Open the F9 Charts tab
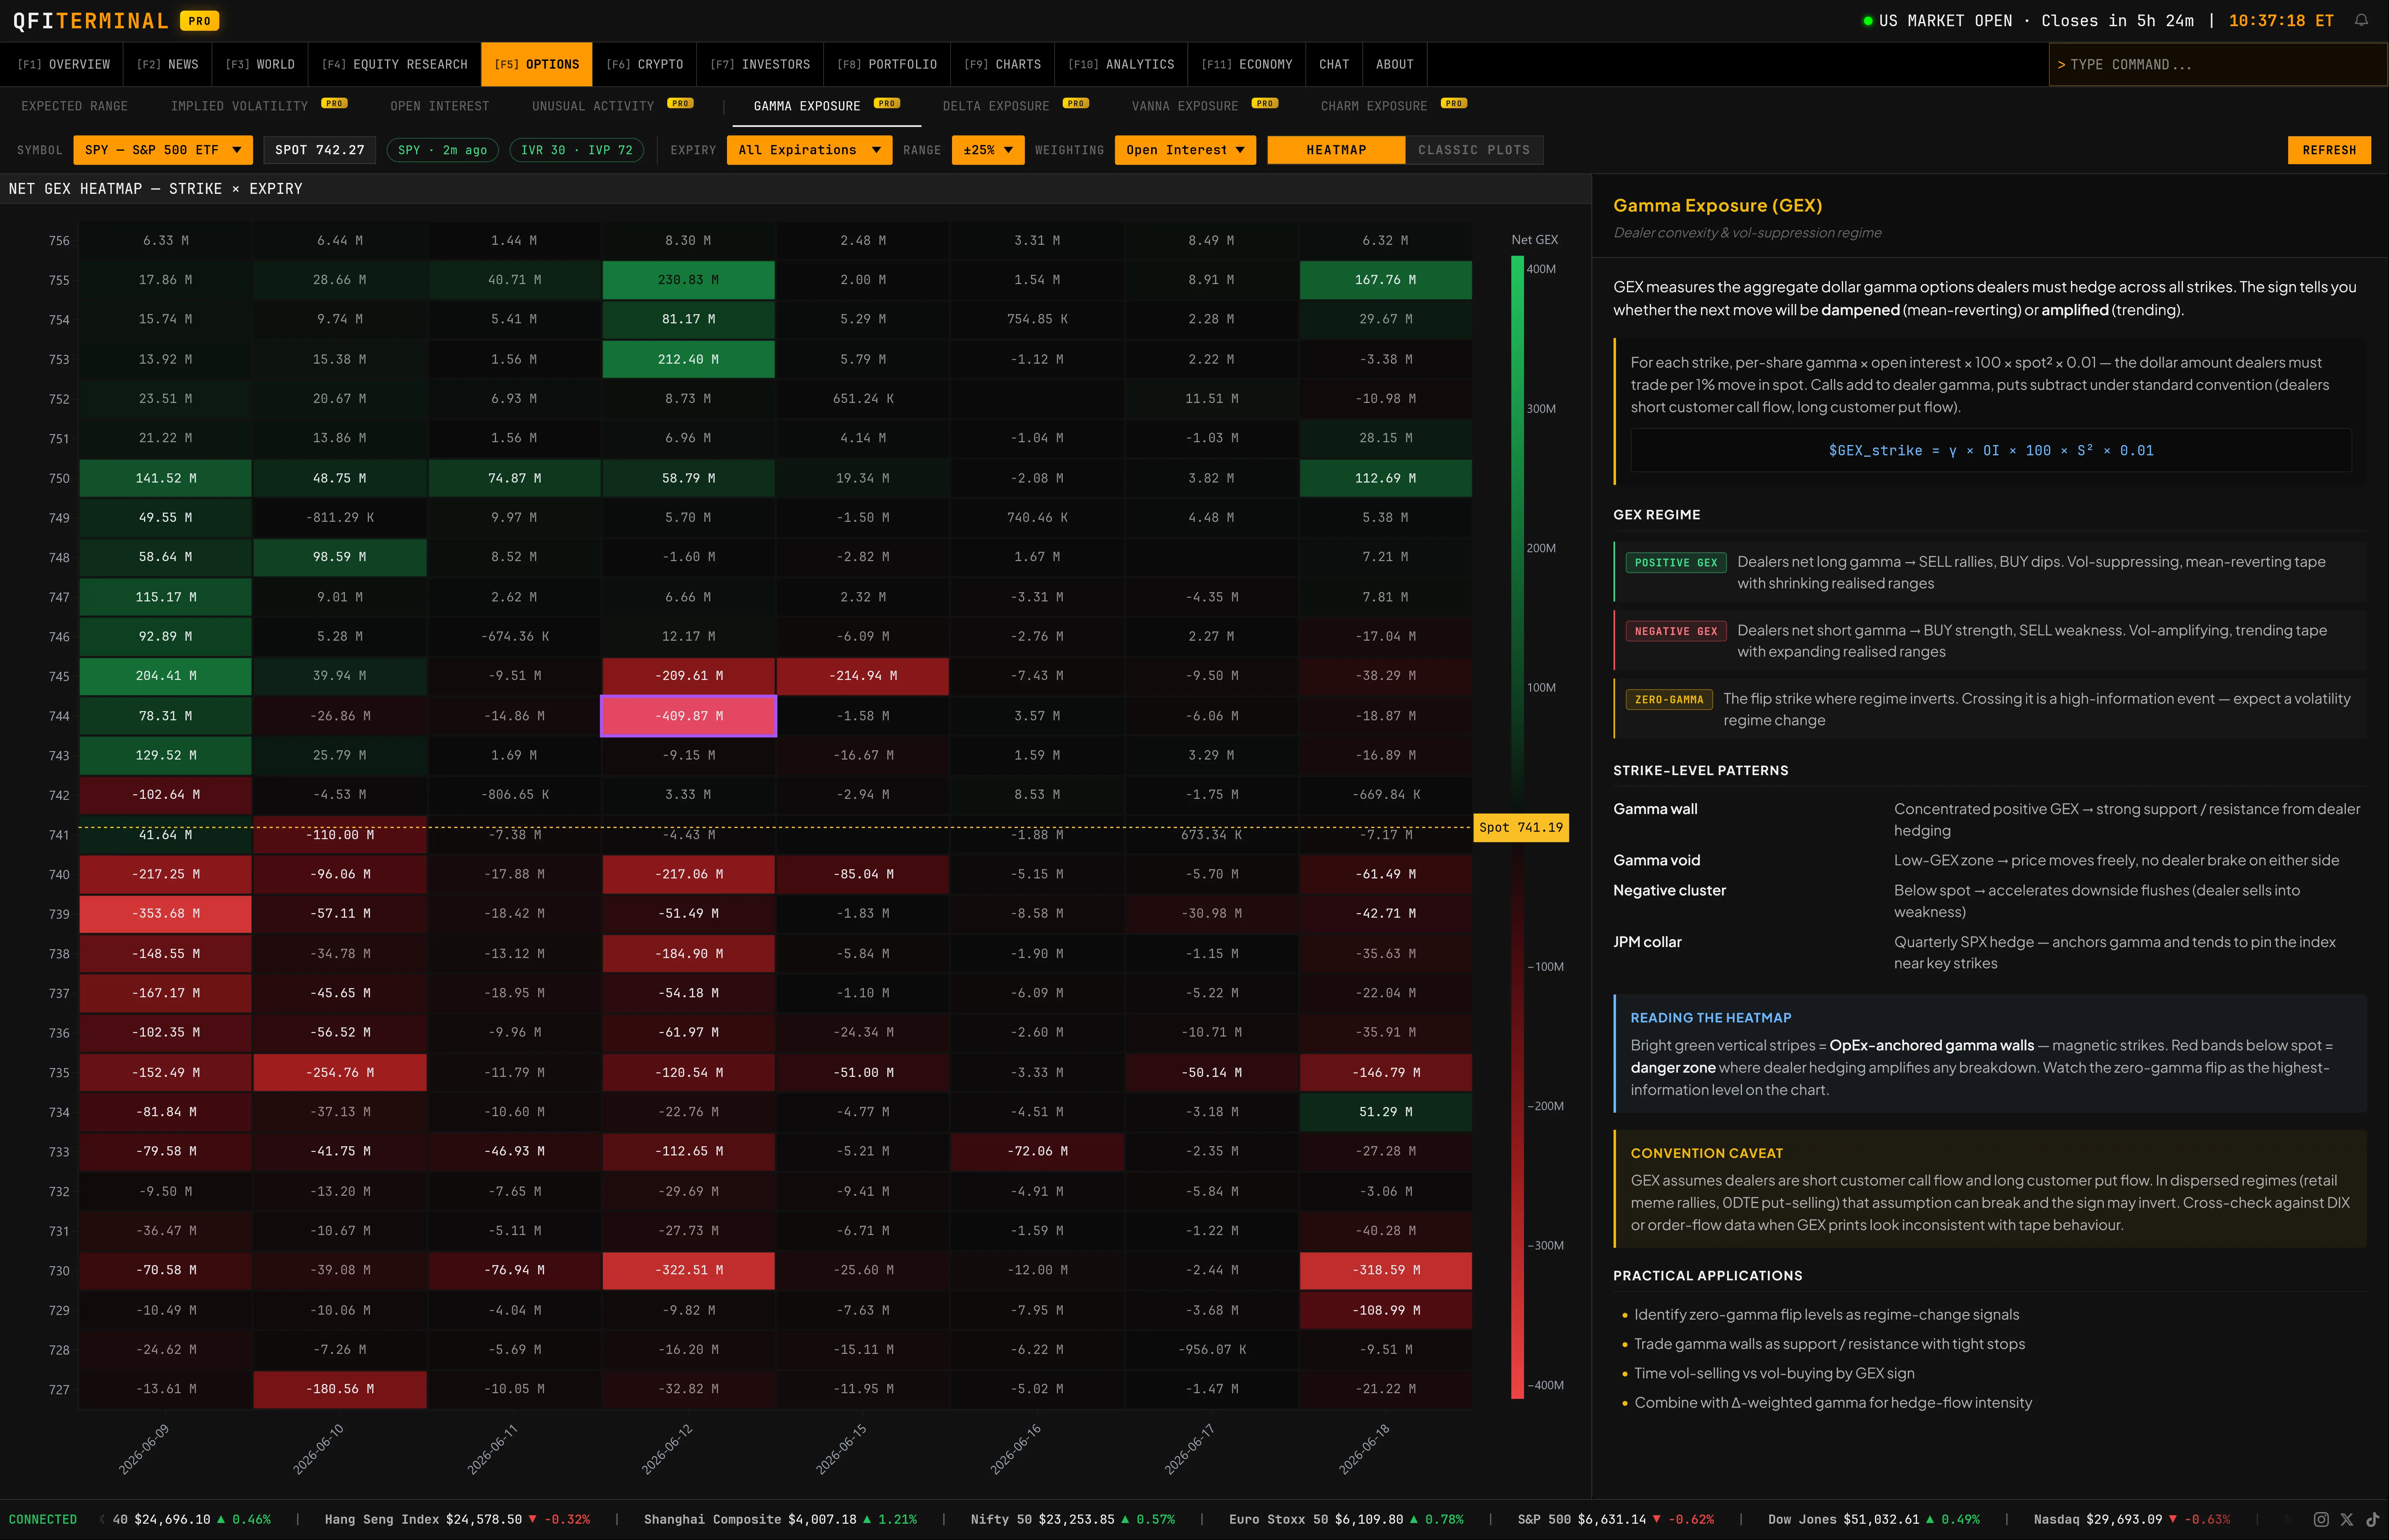Viewport: 2389px width, 1540px height. pos(1002,64)
